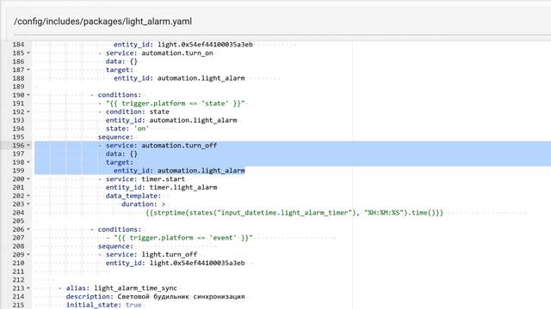Click 'timer.start' service text
The width and height of the screenshot is (551, 309).
pyautogui.click(x=163, y=179)
